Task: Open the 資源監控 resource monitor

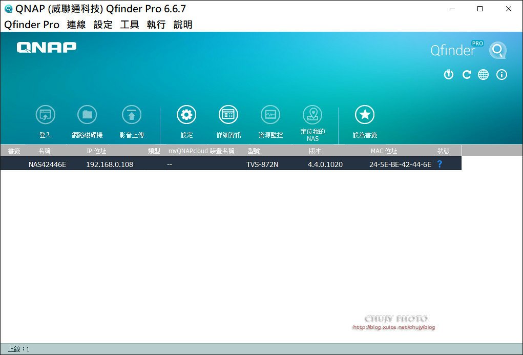Action: [x=270, y=115]
